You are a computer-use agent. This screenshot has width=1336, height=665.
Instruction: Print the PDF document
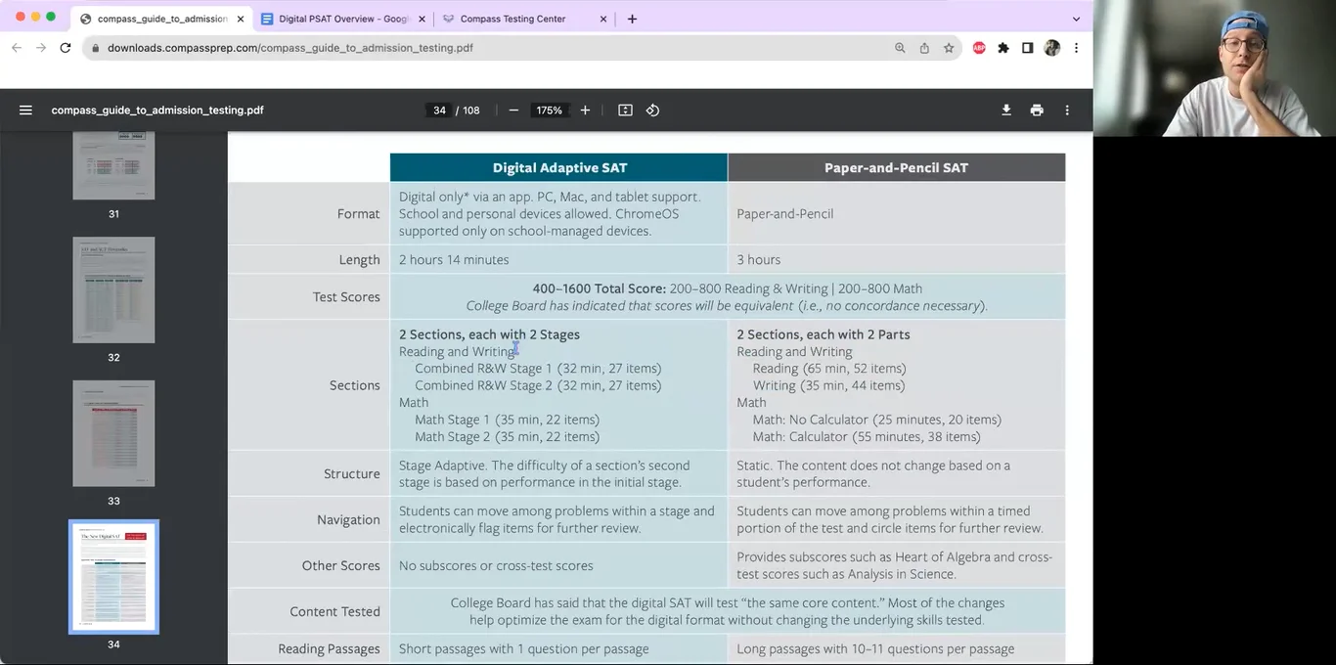[x=1037, y=111]
